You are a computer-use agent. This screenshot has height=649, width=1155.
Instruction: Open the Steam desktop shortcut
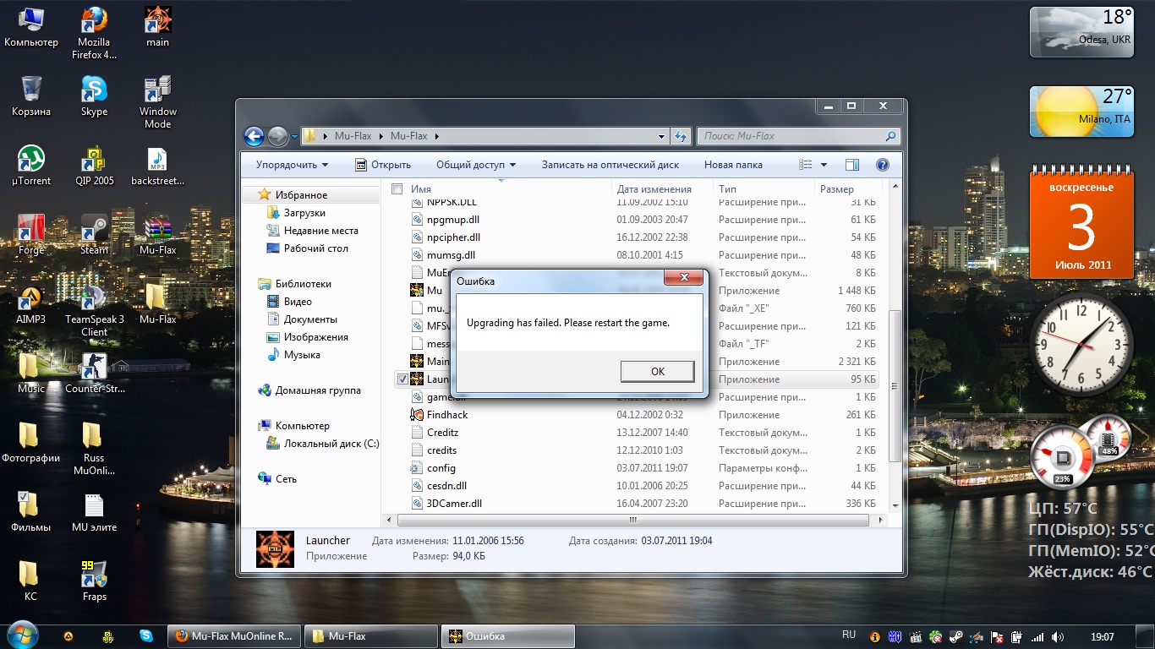pyautogui.click(x=94, y=229)
